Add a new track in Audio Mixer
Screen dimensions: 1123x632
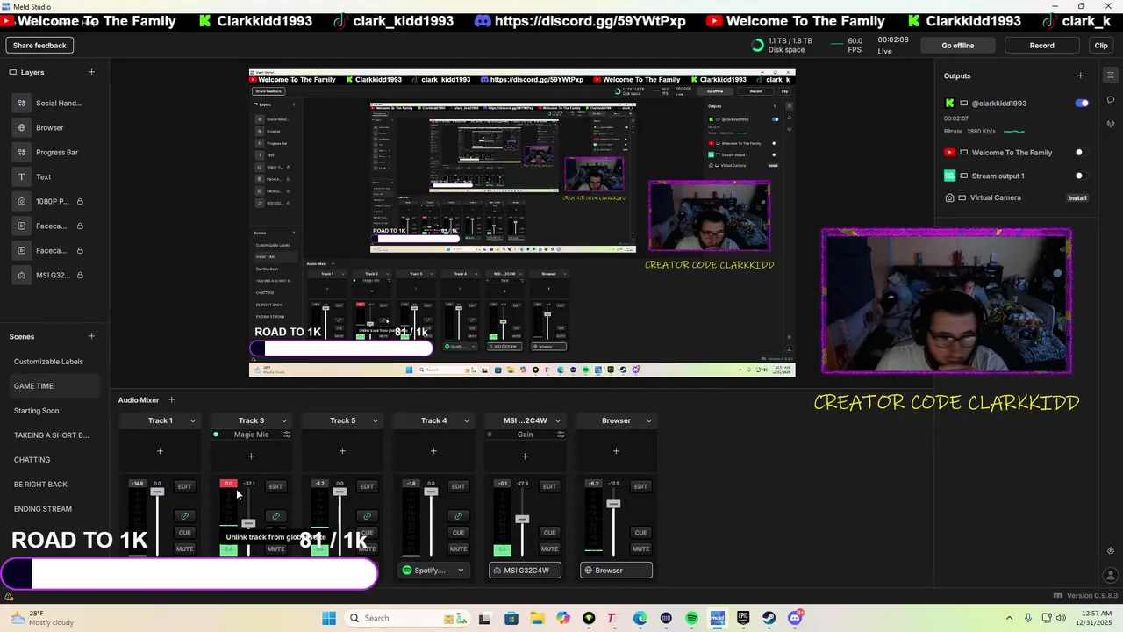click(171, 400)
